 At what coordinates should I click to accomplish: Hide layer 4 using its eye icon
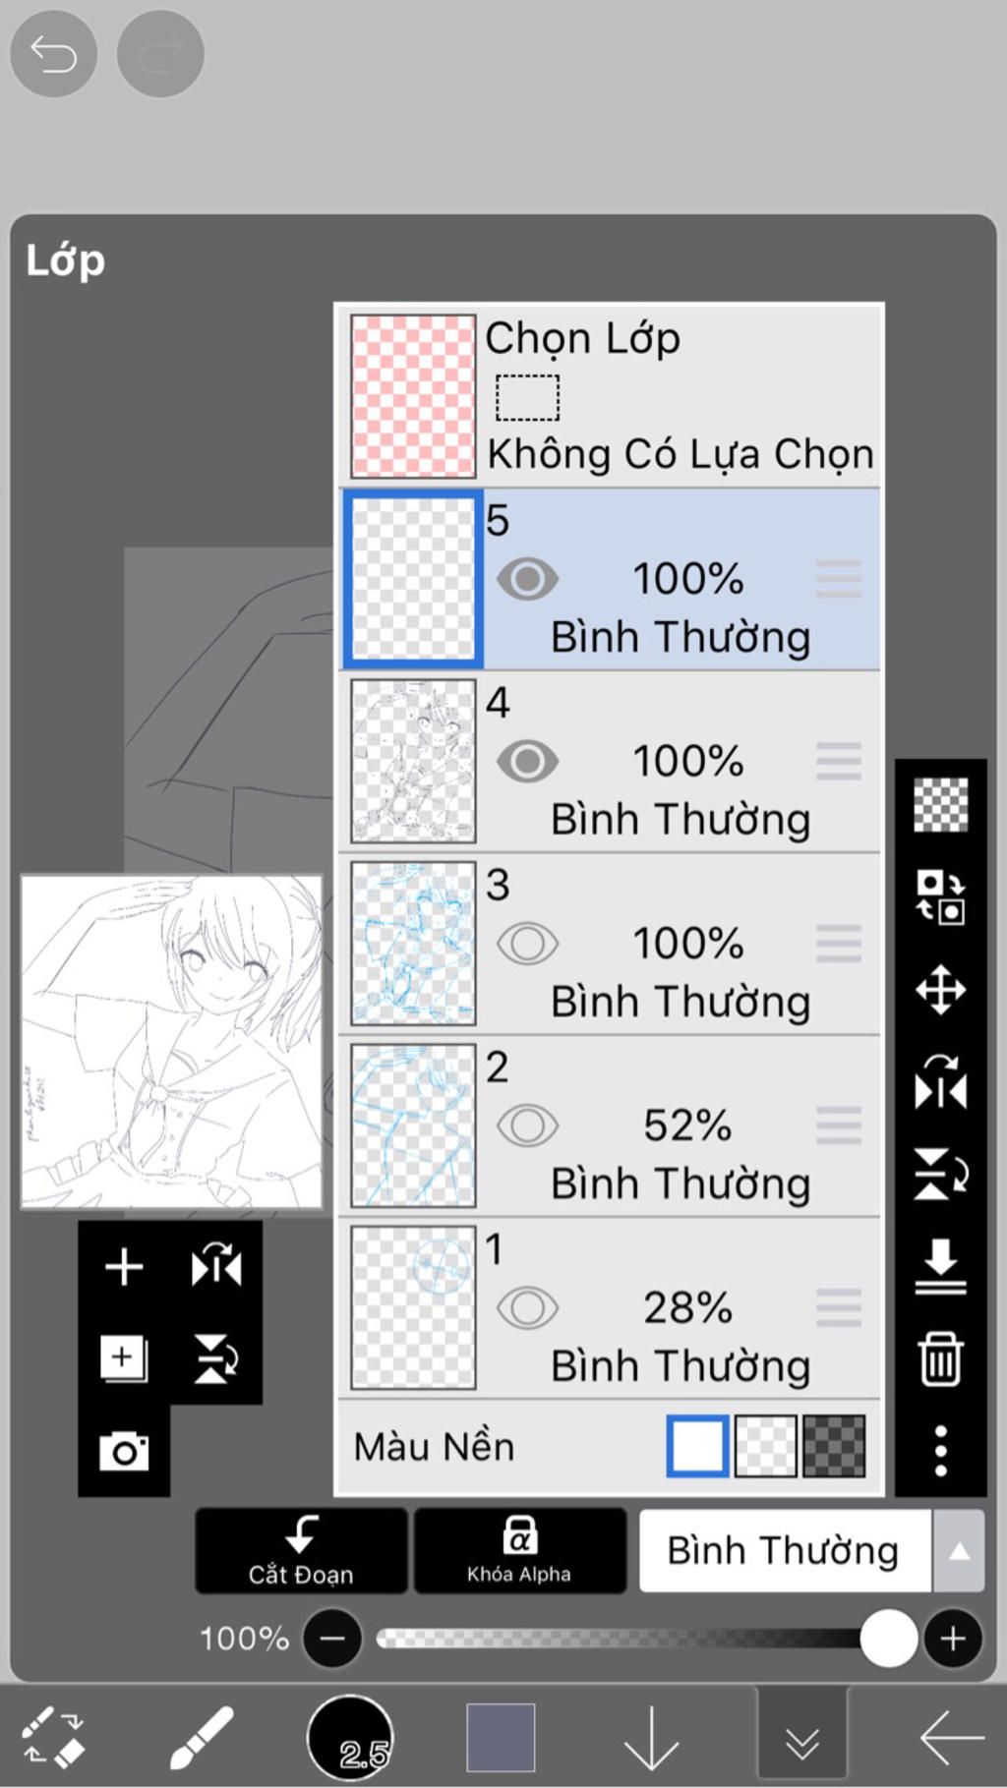click(527, 762)
